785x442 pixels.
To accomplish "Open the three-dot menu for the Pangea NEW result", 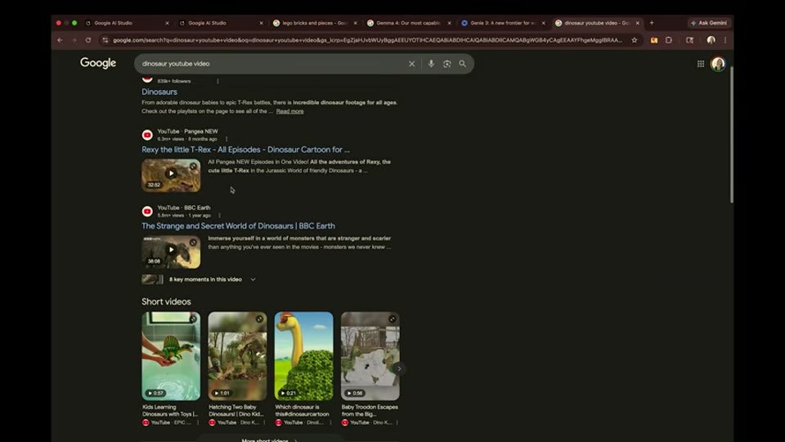I will [x=227, y=139].
